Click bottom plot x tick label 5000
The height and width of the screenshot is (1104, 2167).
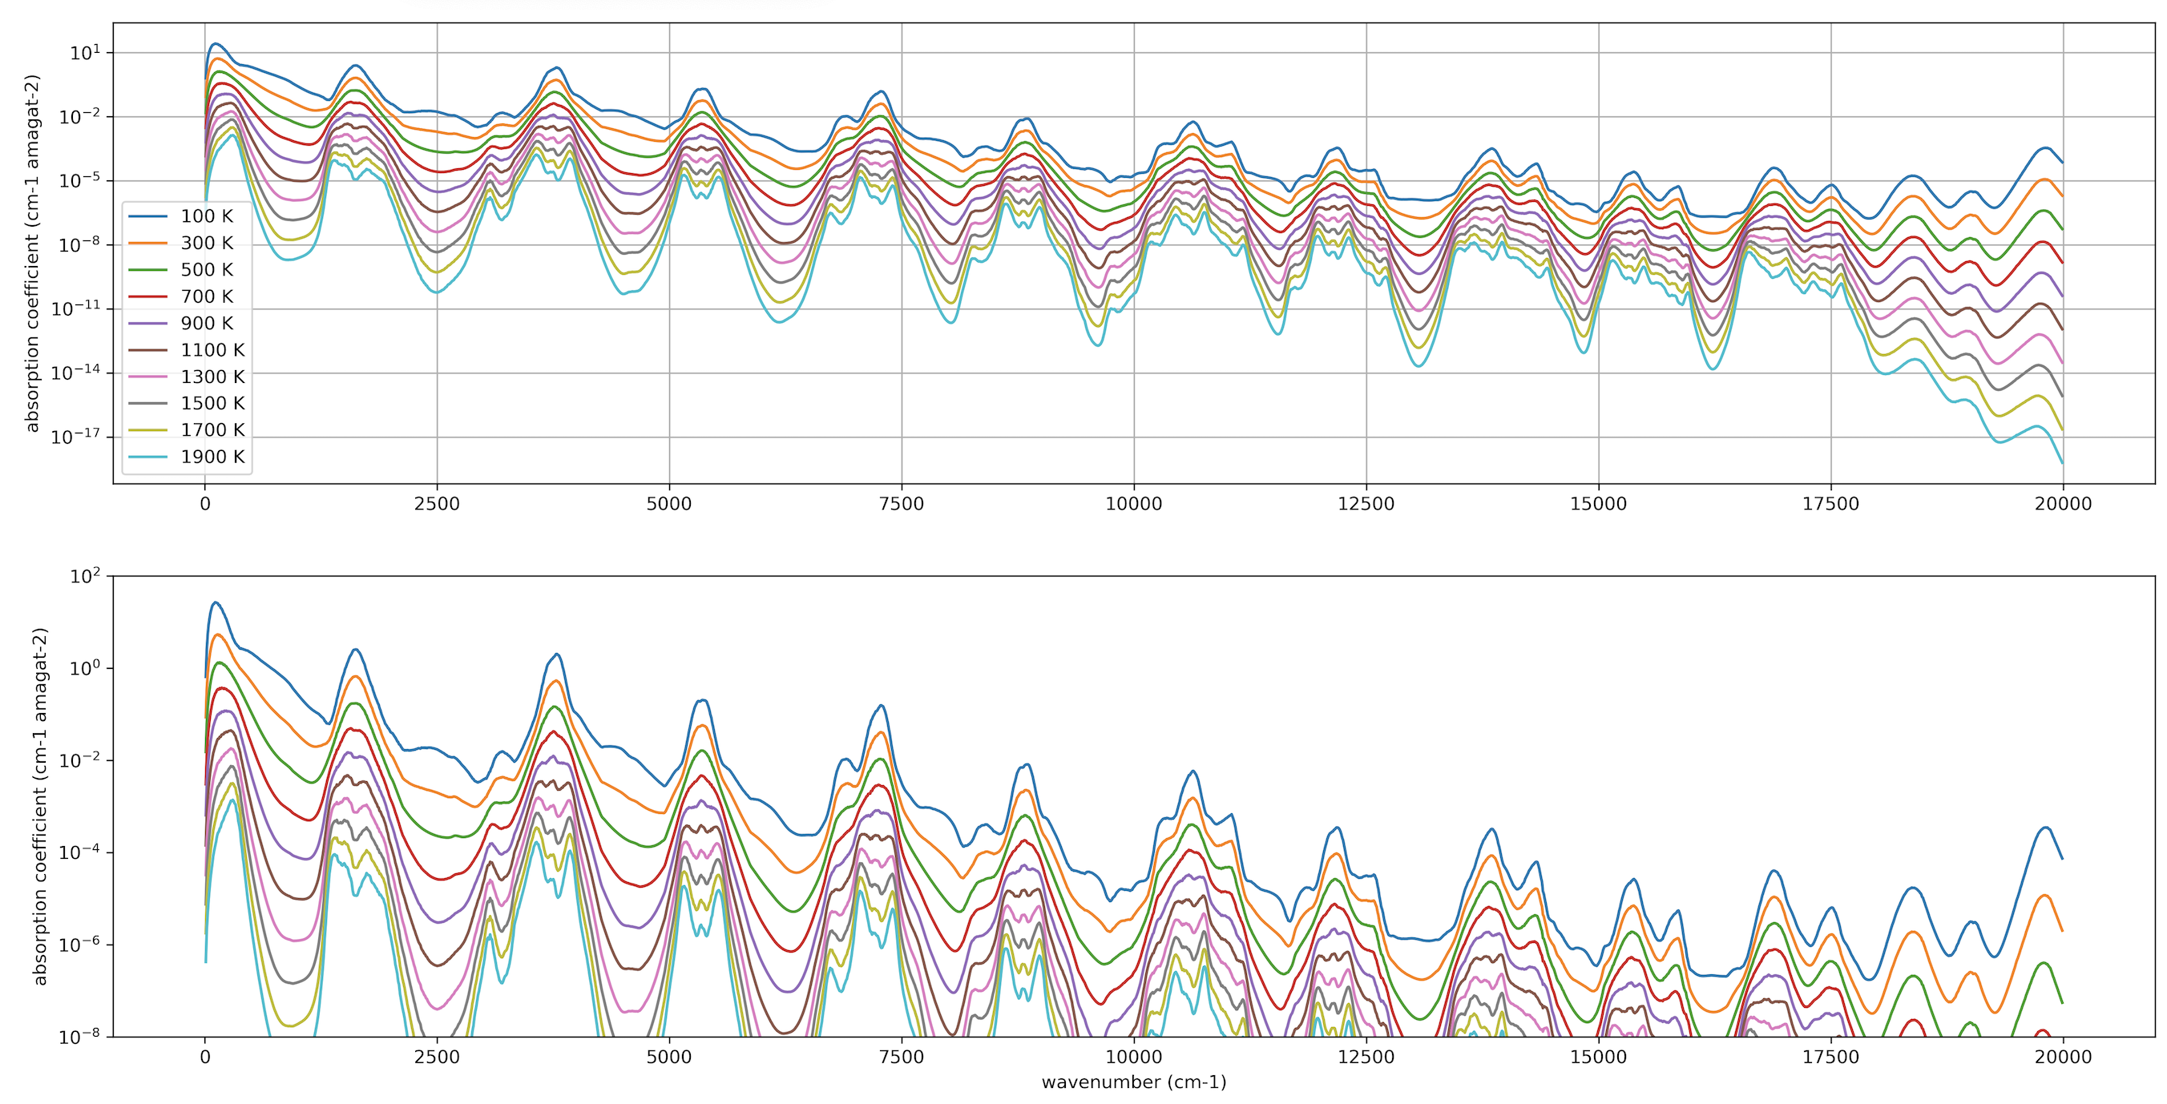point(669,1058)
